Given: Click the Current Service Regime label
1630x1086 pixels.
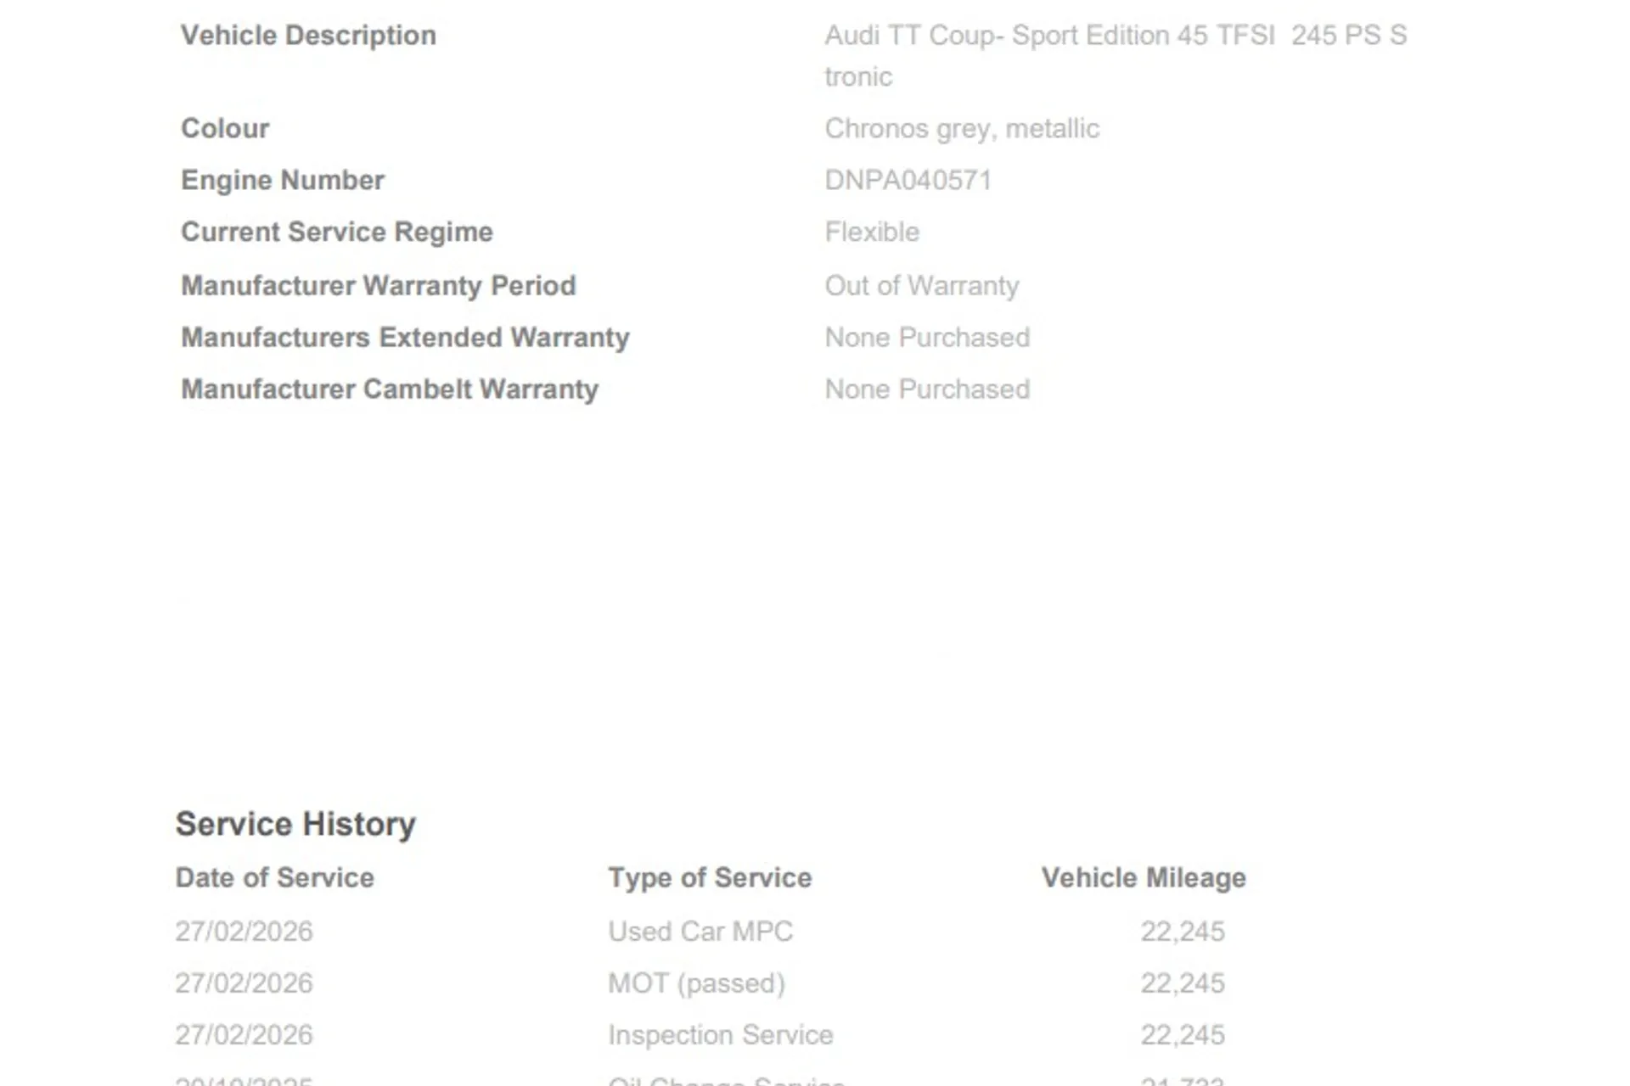Looking at the screenshot, I should (x=336, y=232).
